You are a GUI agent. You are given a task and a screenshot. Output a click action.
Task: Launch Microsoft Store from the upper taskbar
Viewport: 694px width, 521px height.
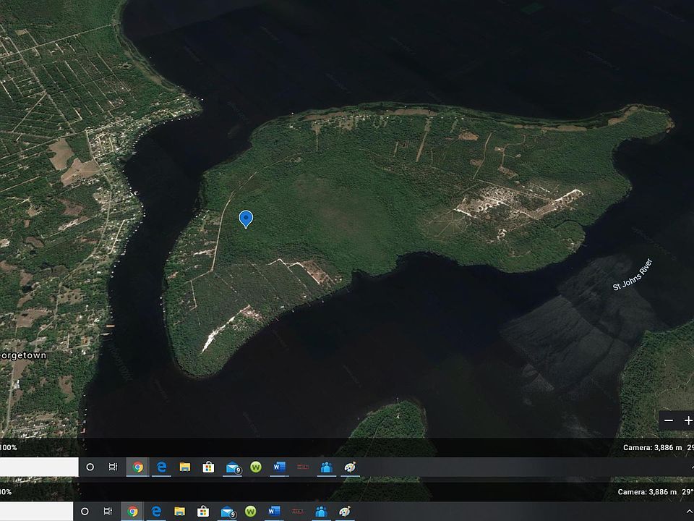(208, 467)
